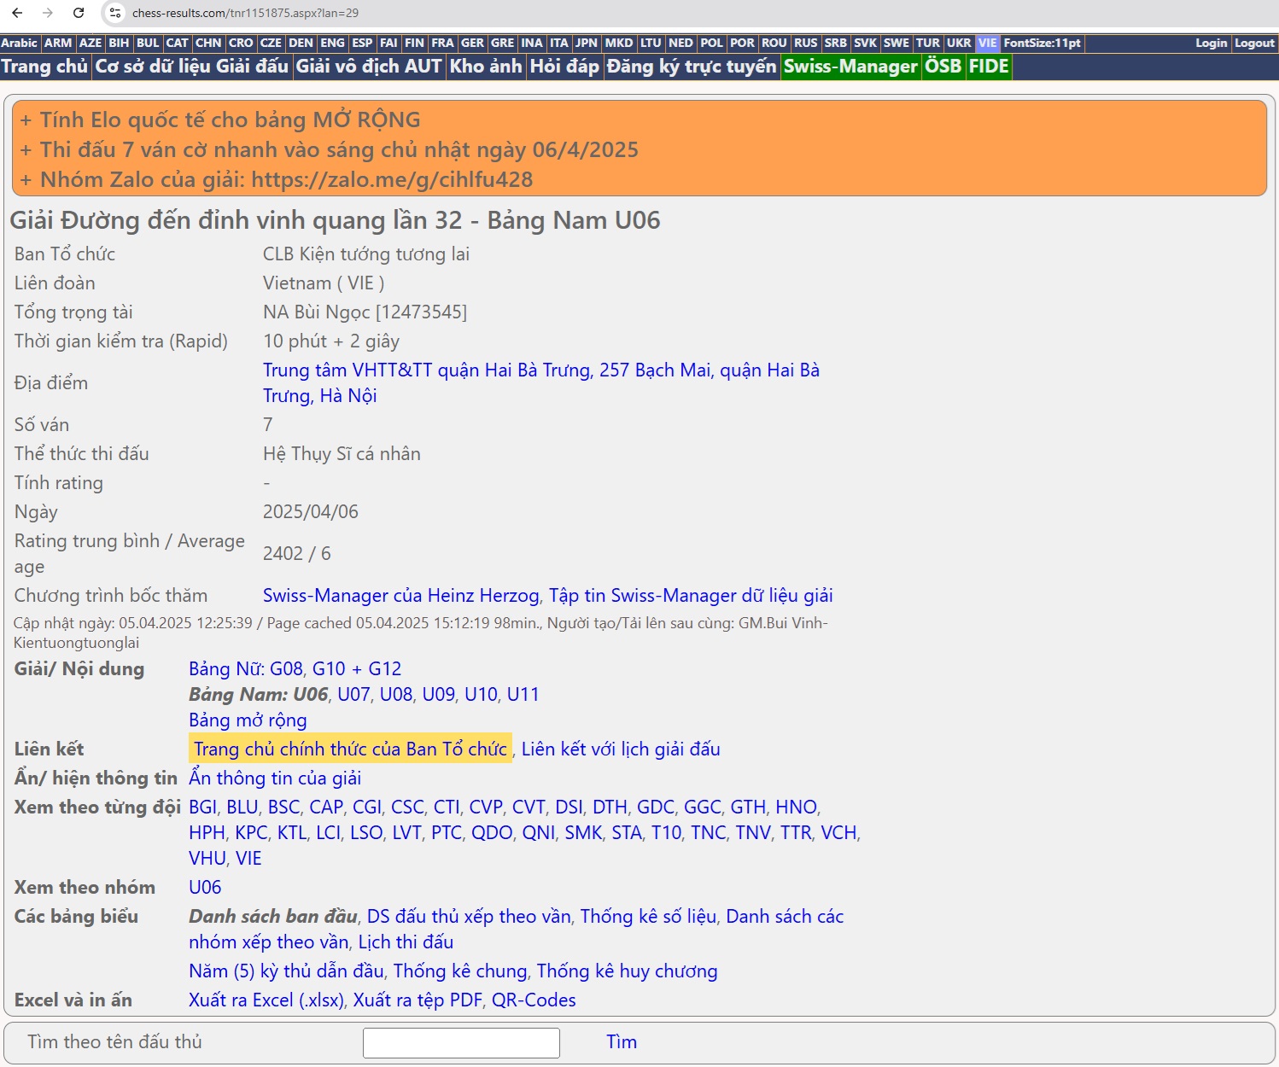Change FontSize:11pt setting

point(1042,43)
